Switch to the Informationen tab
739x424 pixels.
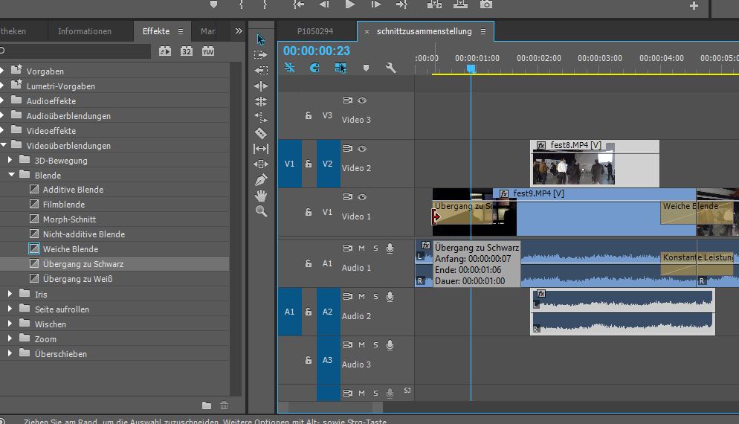85,31
